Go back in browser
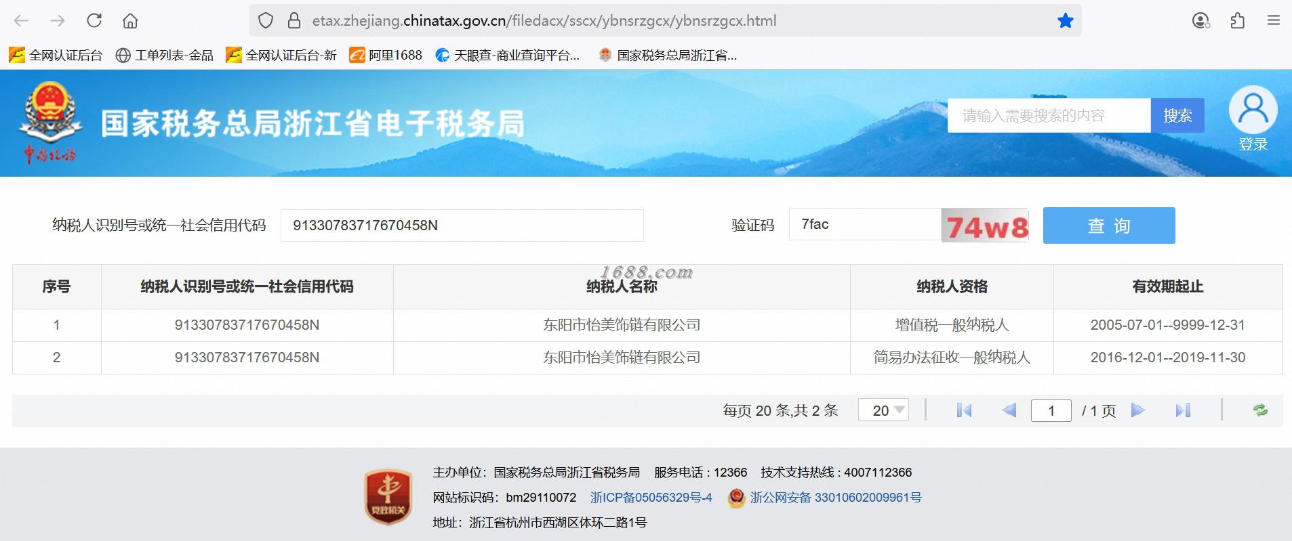Image resolution: width=1292 pixels, height=541 pixels. tap(21, 21)
